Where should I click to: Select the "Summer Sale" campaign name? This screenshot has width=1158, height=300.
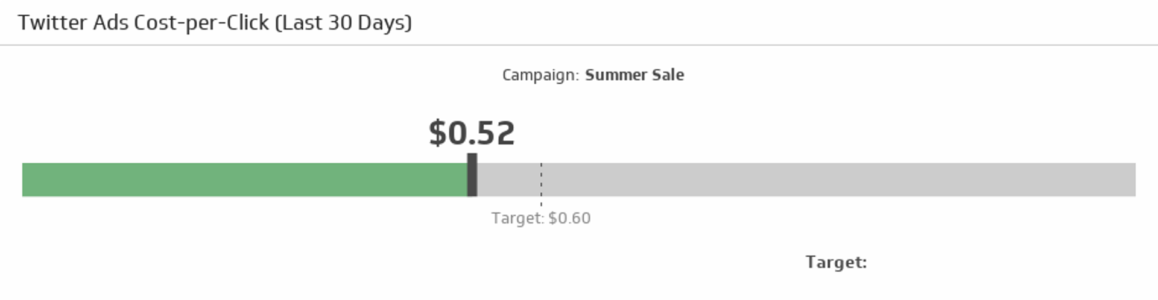click(x=634, y=75)
